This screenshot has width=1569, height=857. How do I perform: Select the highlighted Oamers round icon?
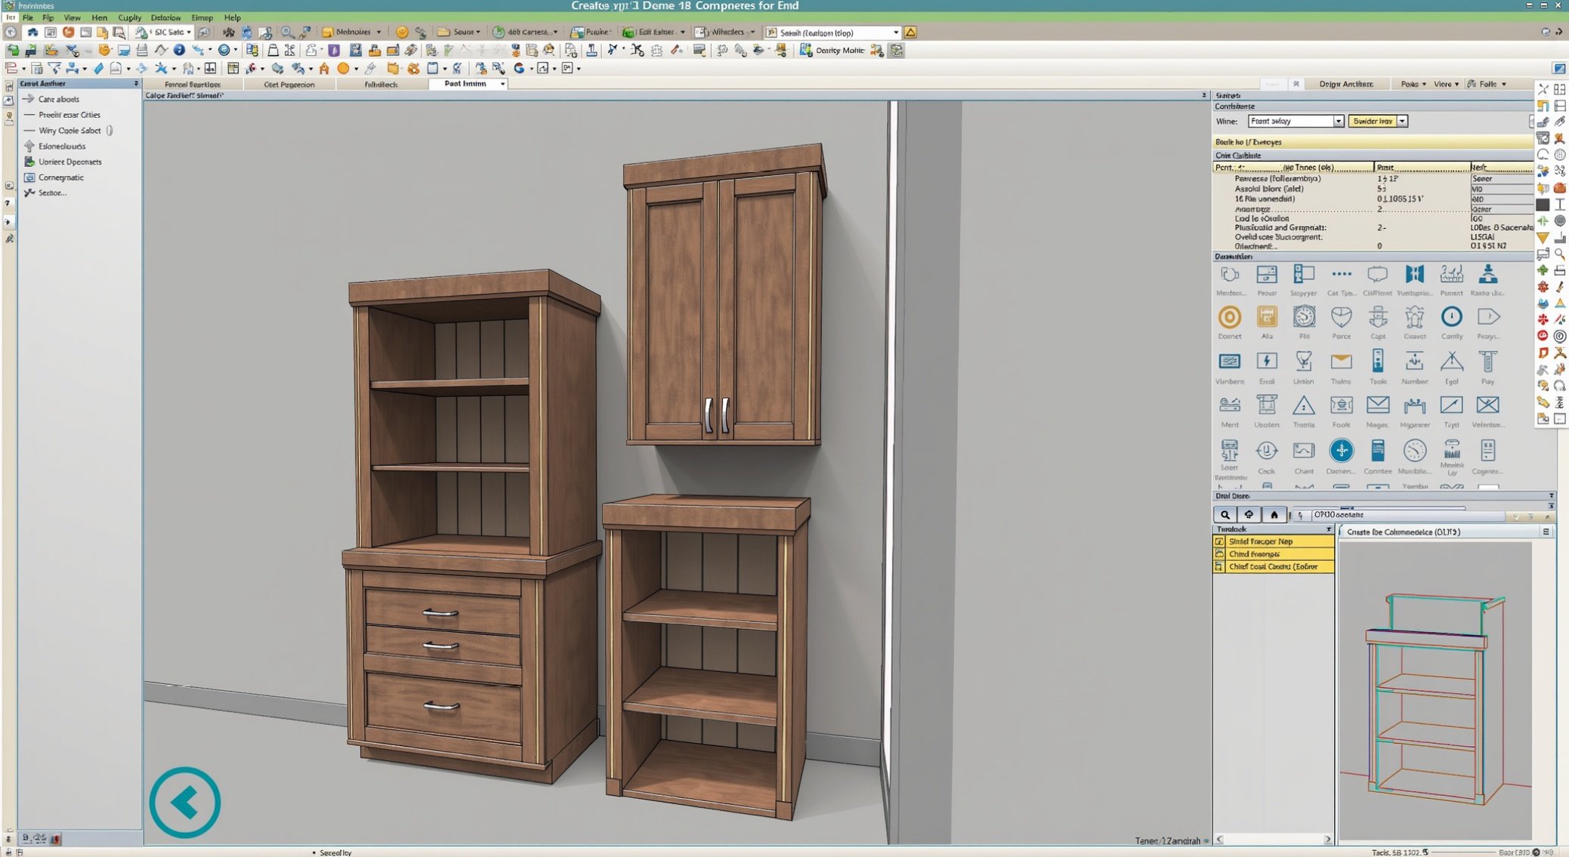point(1341,451)
